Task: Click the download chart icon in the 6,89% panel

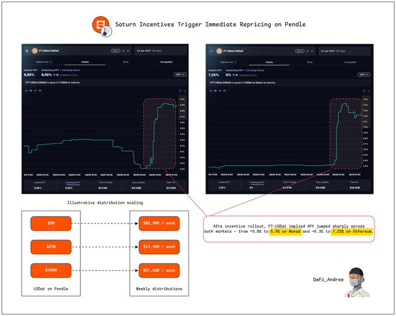Action: click(185, 91)
